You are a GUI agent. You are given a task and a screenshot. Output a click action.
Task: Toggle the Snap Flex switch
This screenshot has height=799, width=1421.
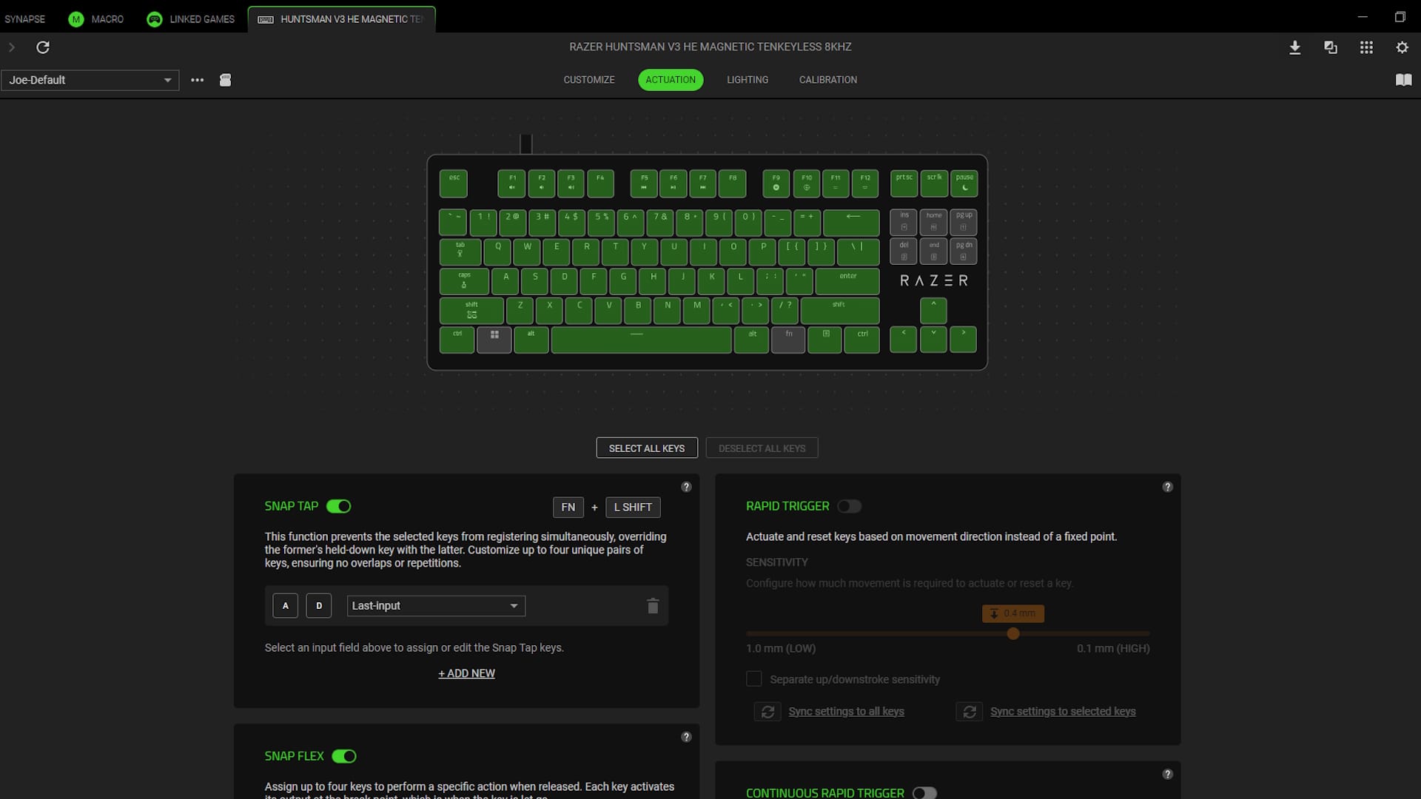344,756
